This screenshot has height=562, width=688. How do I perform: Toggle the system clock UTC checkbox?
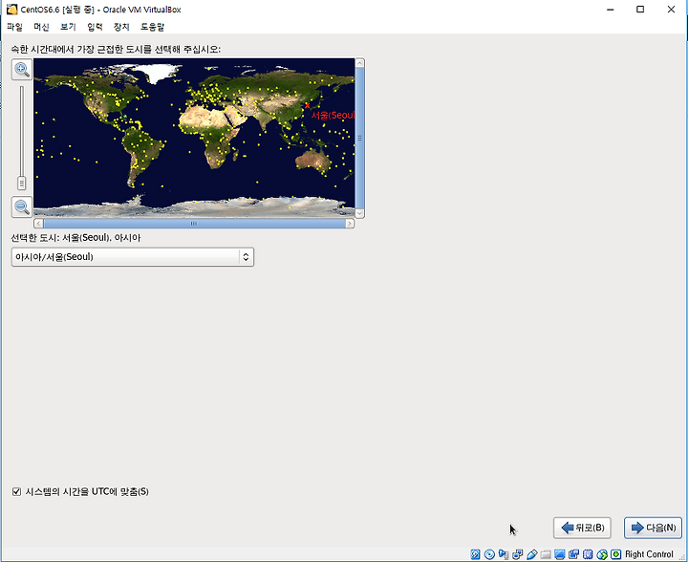(16, 492)
